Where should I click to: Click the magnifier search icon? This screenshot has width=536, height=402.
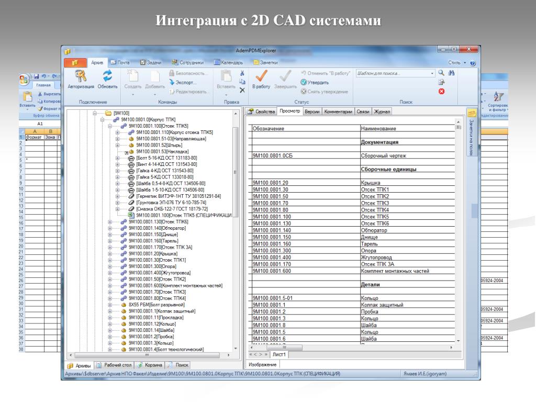[441, 73]
